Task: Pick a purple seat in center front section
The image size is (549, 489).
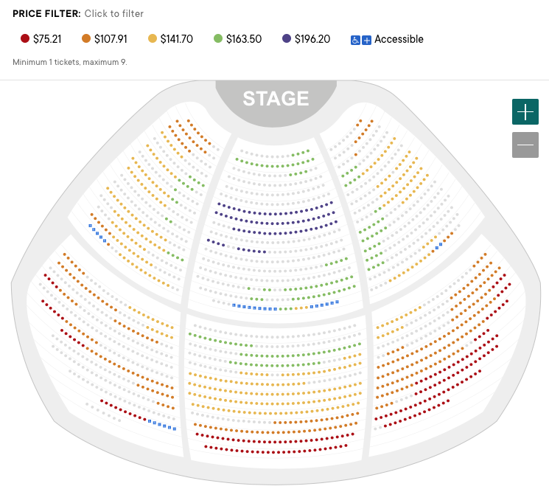Action: pos(276,214)
